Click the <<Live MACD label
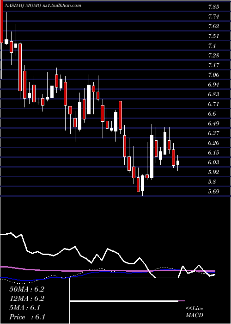This screenshot has width=231, height=324. pos(195,312)
